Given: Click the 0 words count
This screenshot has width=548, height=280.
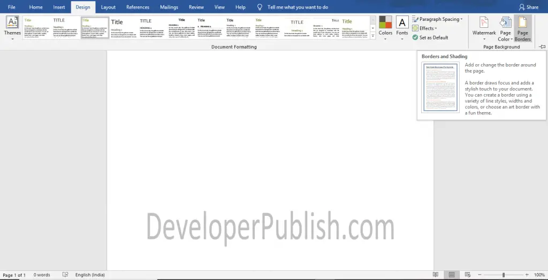Looking at the screenshot, I should point(42,275).
